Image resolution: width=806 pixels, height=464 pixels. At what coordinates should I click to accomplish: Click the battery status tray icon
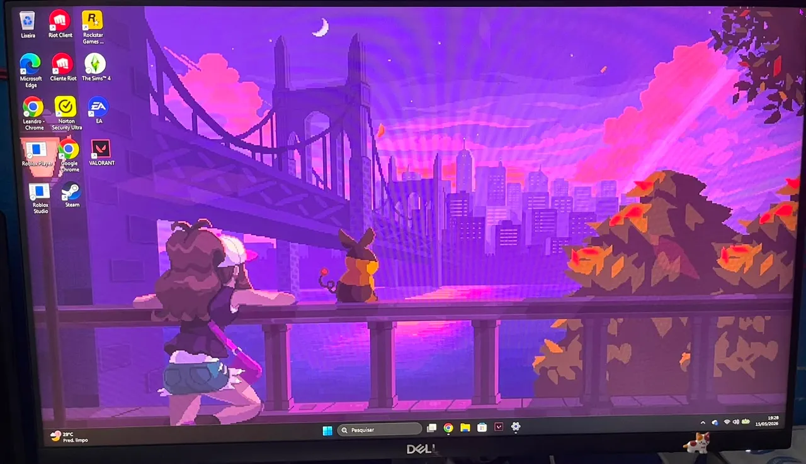(x=746, y=421)
